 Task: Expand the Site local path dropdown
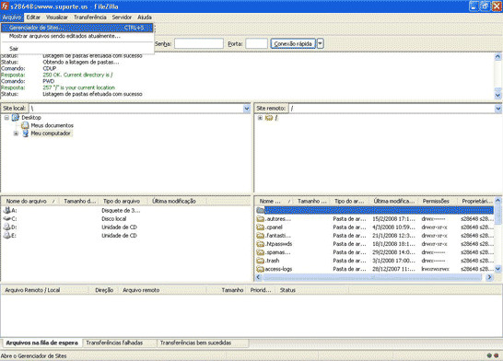click(x=246, y=109)
